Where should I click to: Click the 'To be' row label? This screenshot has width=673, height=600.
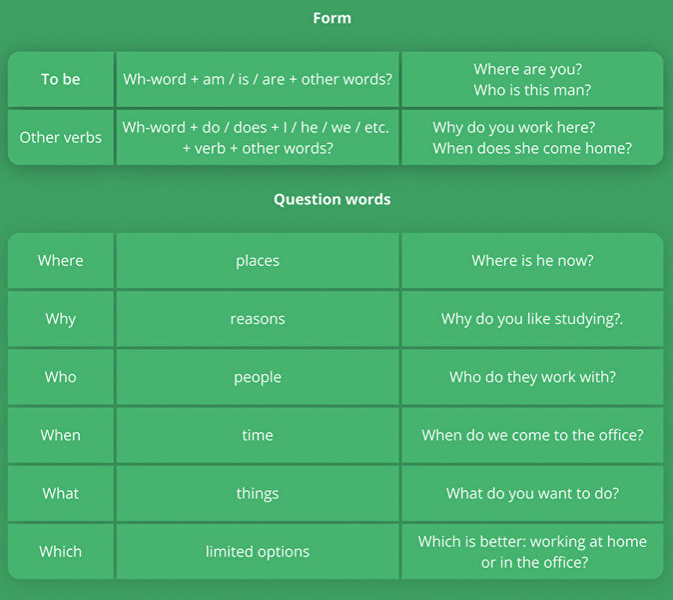point(60,79)
